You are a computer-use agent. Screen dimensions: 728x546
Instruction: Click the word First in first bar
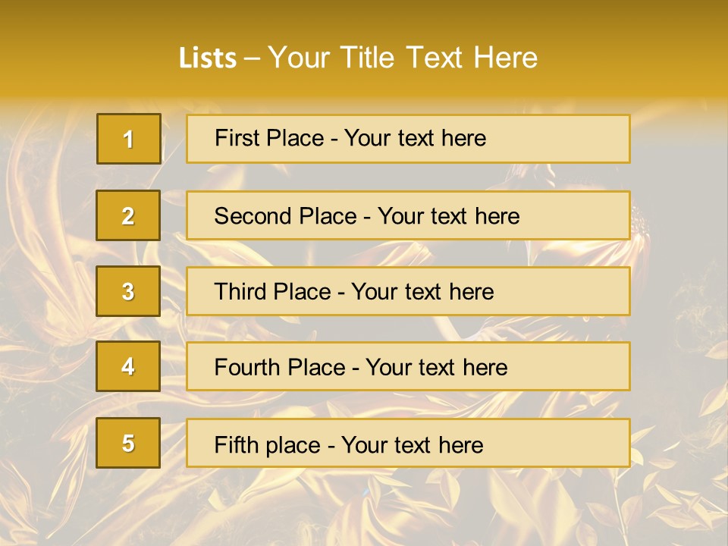tap(231, 138)
